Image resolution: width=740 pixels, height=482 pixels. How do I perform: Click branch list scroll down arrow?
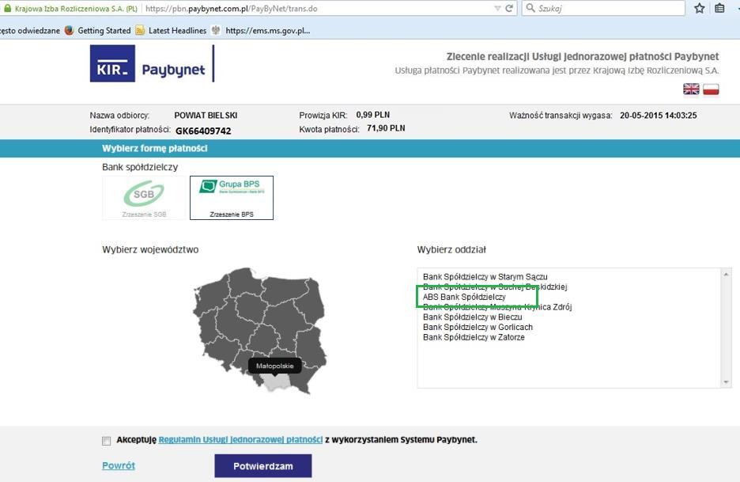point(725,382)
